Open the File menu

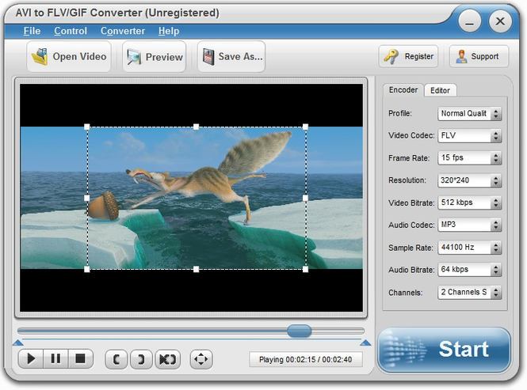coord(32,31)
